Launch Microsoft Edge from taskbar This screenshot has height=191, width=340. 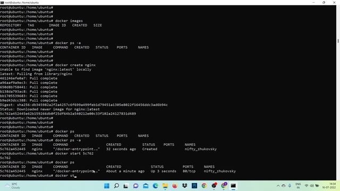[156, 186]
